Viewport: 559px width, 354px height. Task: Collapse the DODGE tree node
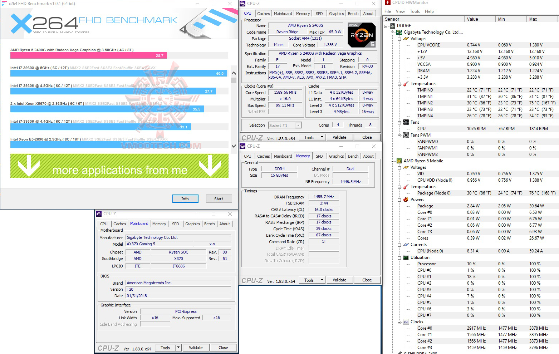click(385, 25)
